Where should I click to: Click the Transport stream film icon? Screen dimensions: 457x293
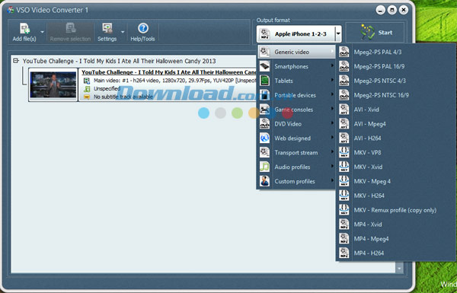click(264, 152)
